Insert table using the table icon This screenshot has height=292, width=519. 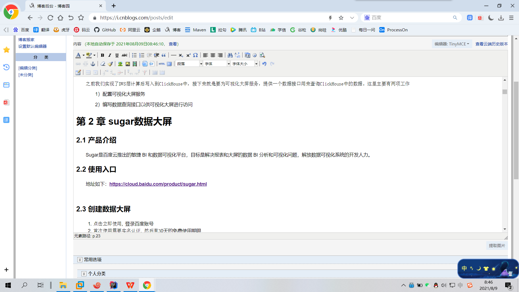click(78, 72)
